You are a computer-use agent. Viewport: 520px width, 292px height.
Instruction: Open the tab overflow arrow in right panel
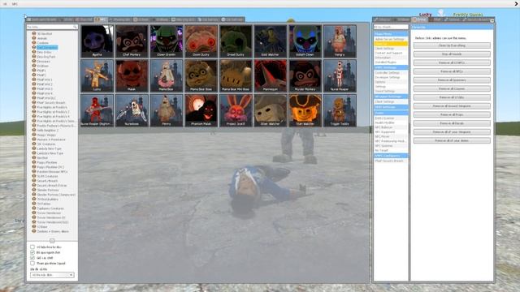click(492, 21)
